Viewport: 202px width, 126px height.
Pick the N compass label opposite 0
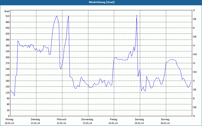[x=194, y=116]
